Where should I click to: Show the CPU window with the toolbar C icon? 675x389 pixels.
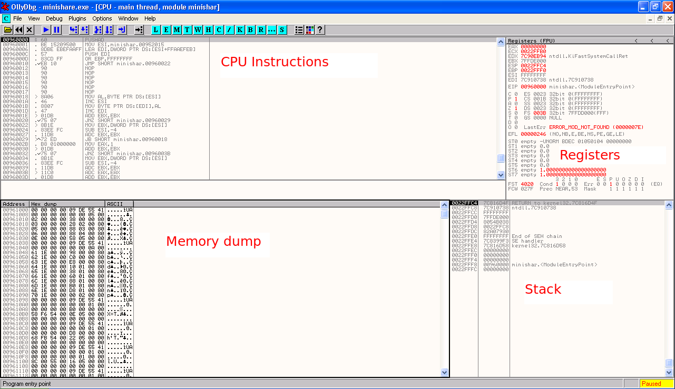pyautogui.click(x=219, y=30)
